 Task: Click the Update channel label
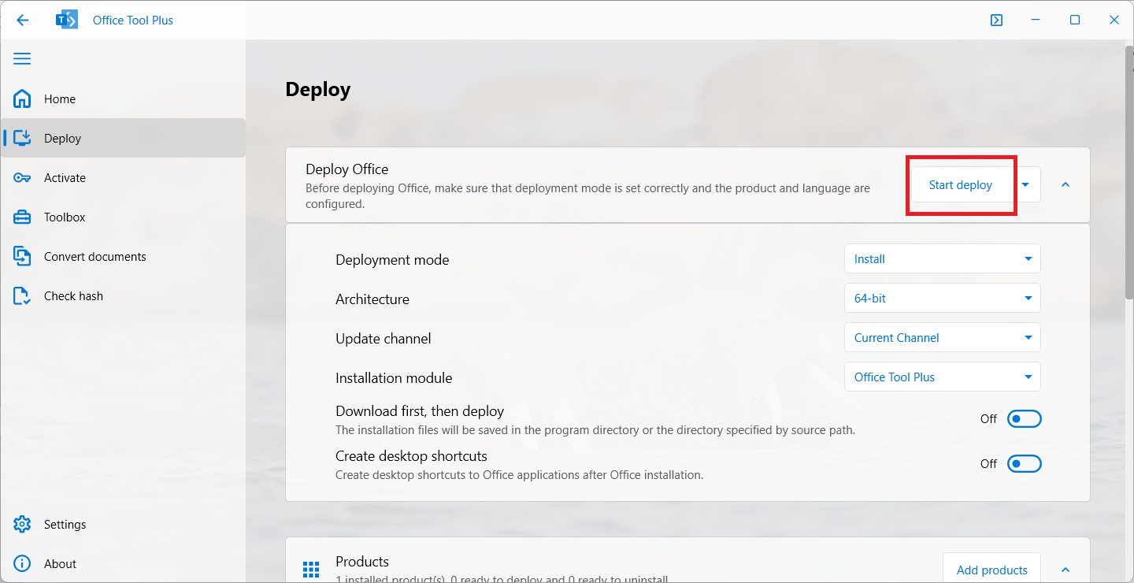tap(384, 339)
